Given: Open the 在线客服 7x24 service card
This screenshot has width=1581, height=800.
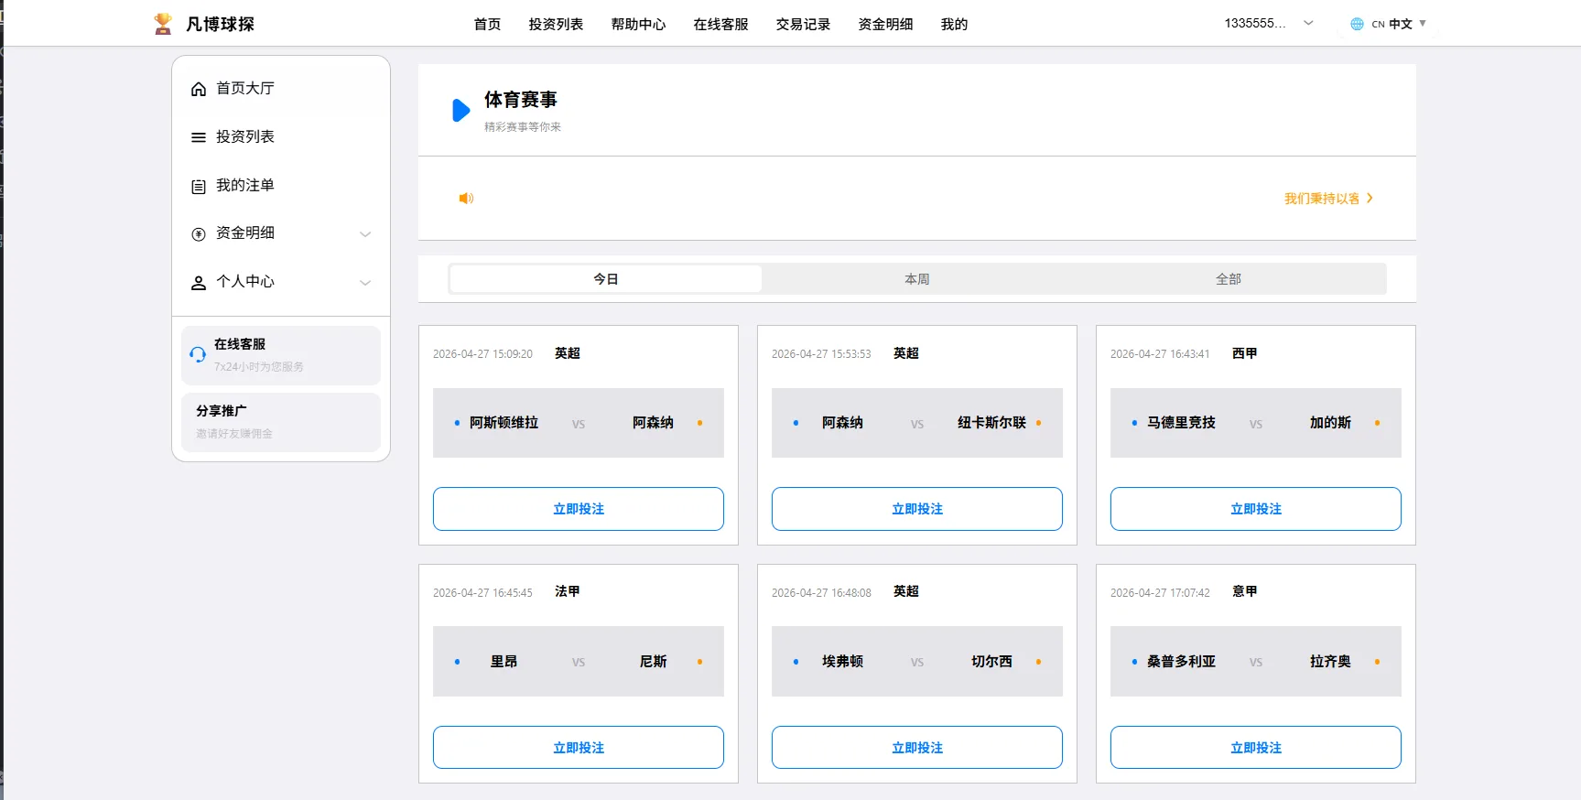Looking at the screenshot, I should click(281, 355).
